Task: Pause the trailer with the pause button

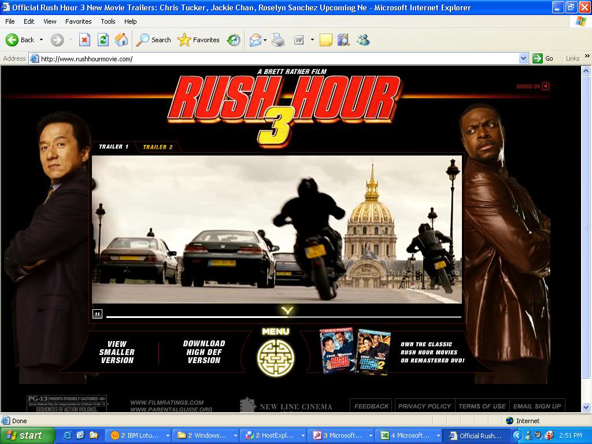Action: (97, 314)
